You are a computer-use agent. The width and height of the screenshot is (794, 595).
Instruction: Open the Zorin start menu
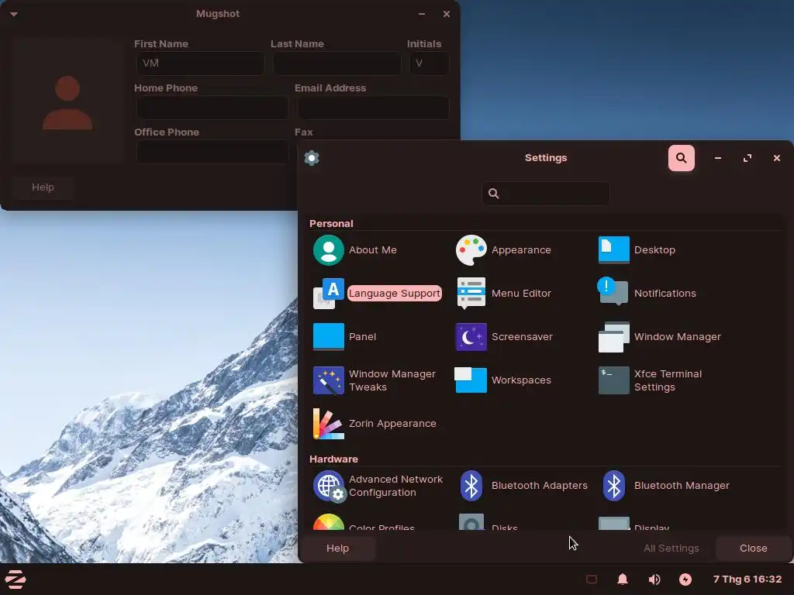[16, 580]
